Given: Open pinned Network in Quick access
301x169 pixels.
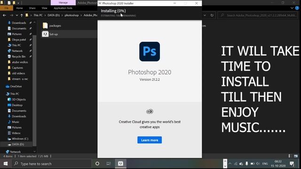Looking at the screenshot, I should (17, 51).
